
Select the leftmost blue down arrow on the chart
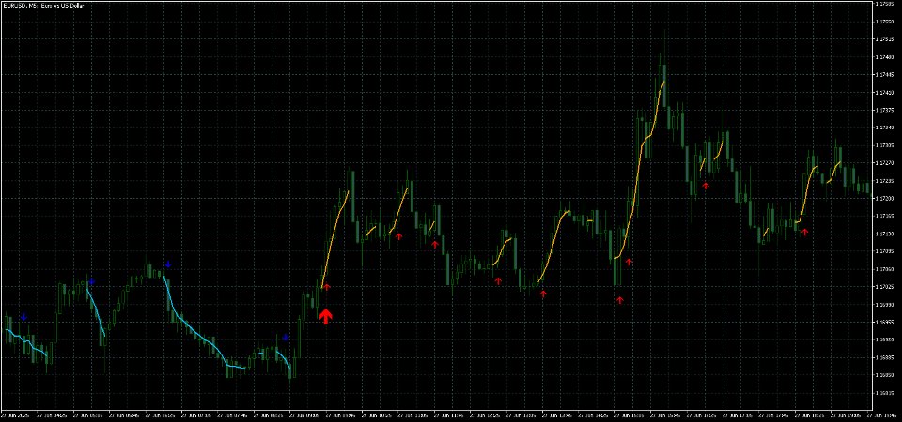(23, 317)
